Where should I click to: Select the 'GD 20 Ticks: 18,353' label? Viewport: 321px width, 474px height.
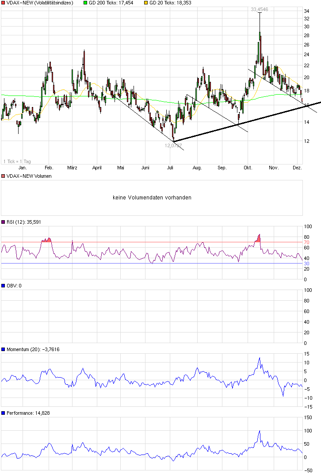pyautogui.click(x=170, y=3)
